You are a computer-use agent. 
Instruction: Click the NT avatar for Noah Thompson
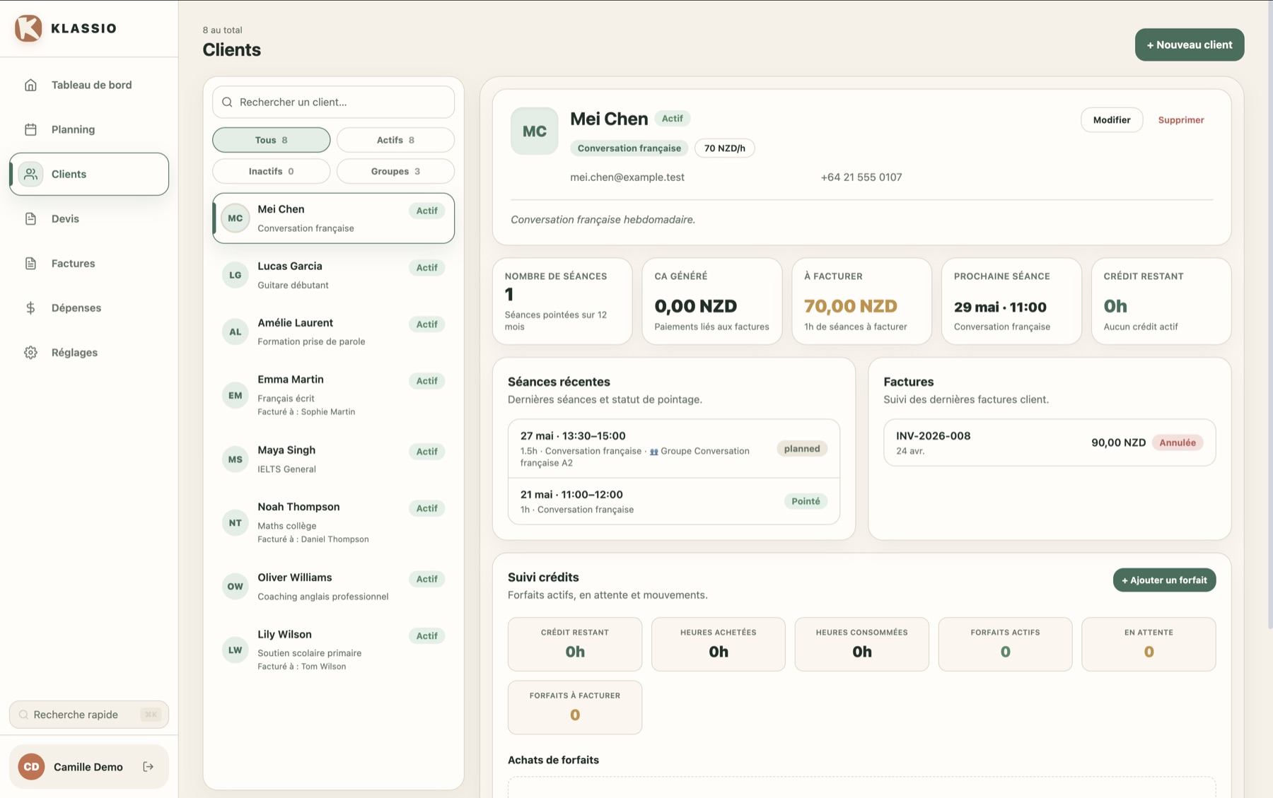click(x=235, y=522)
